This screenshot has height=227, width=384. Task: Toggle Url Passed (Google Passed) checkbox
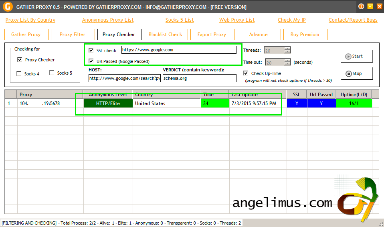[x=91, y=61]
